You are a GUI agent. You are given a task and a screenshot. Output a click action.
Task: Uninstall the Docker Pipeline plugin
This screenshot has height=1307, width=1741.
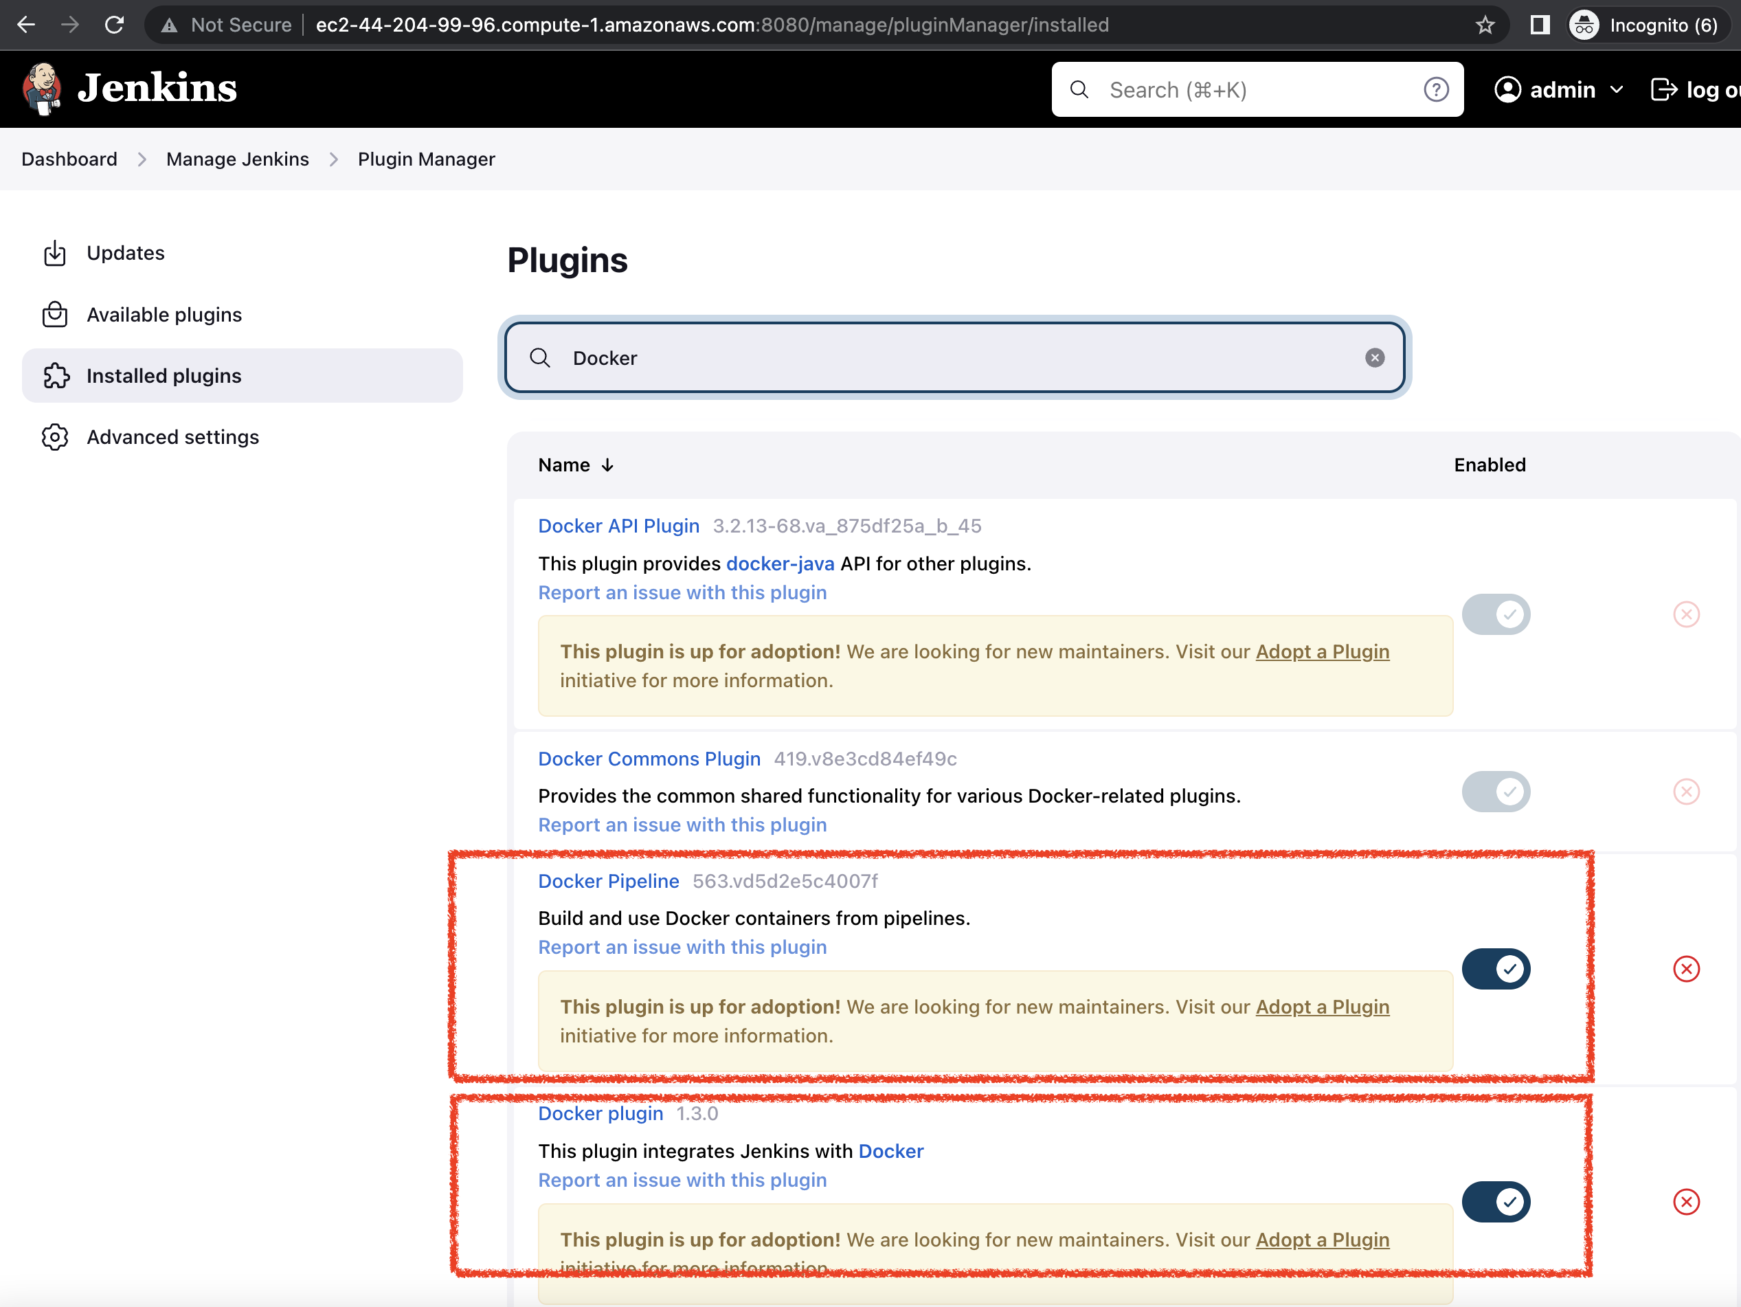coord(1686,968)
